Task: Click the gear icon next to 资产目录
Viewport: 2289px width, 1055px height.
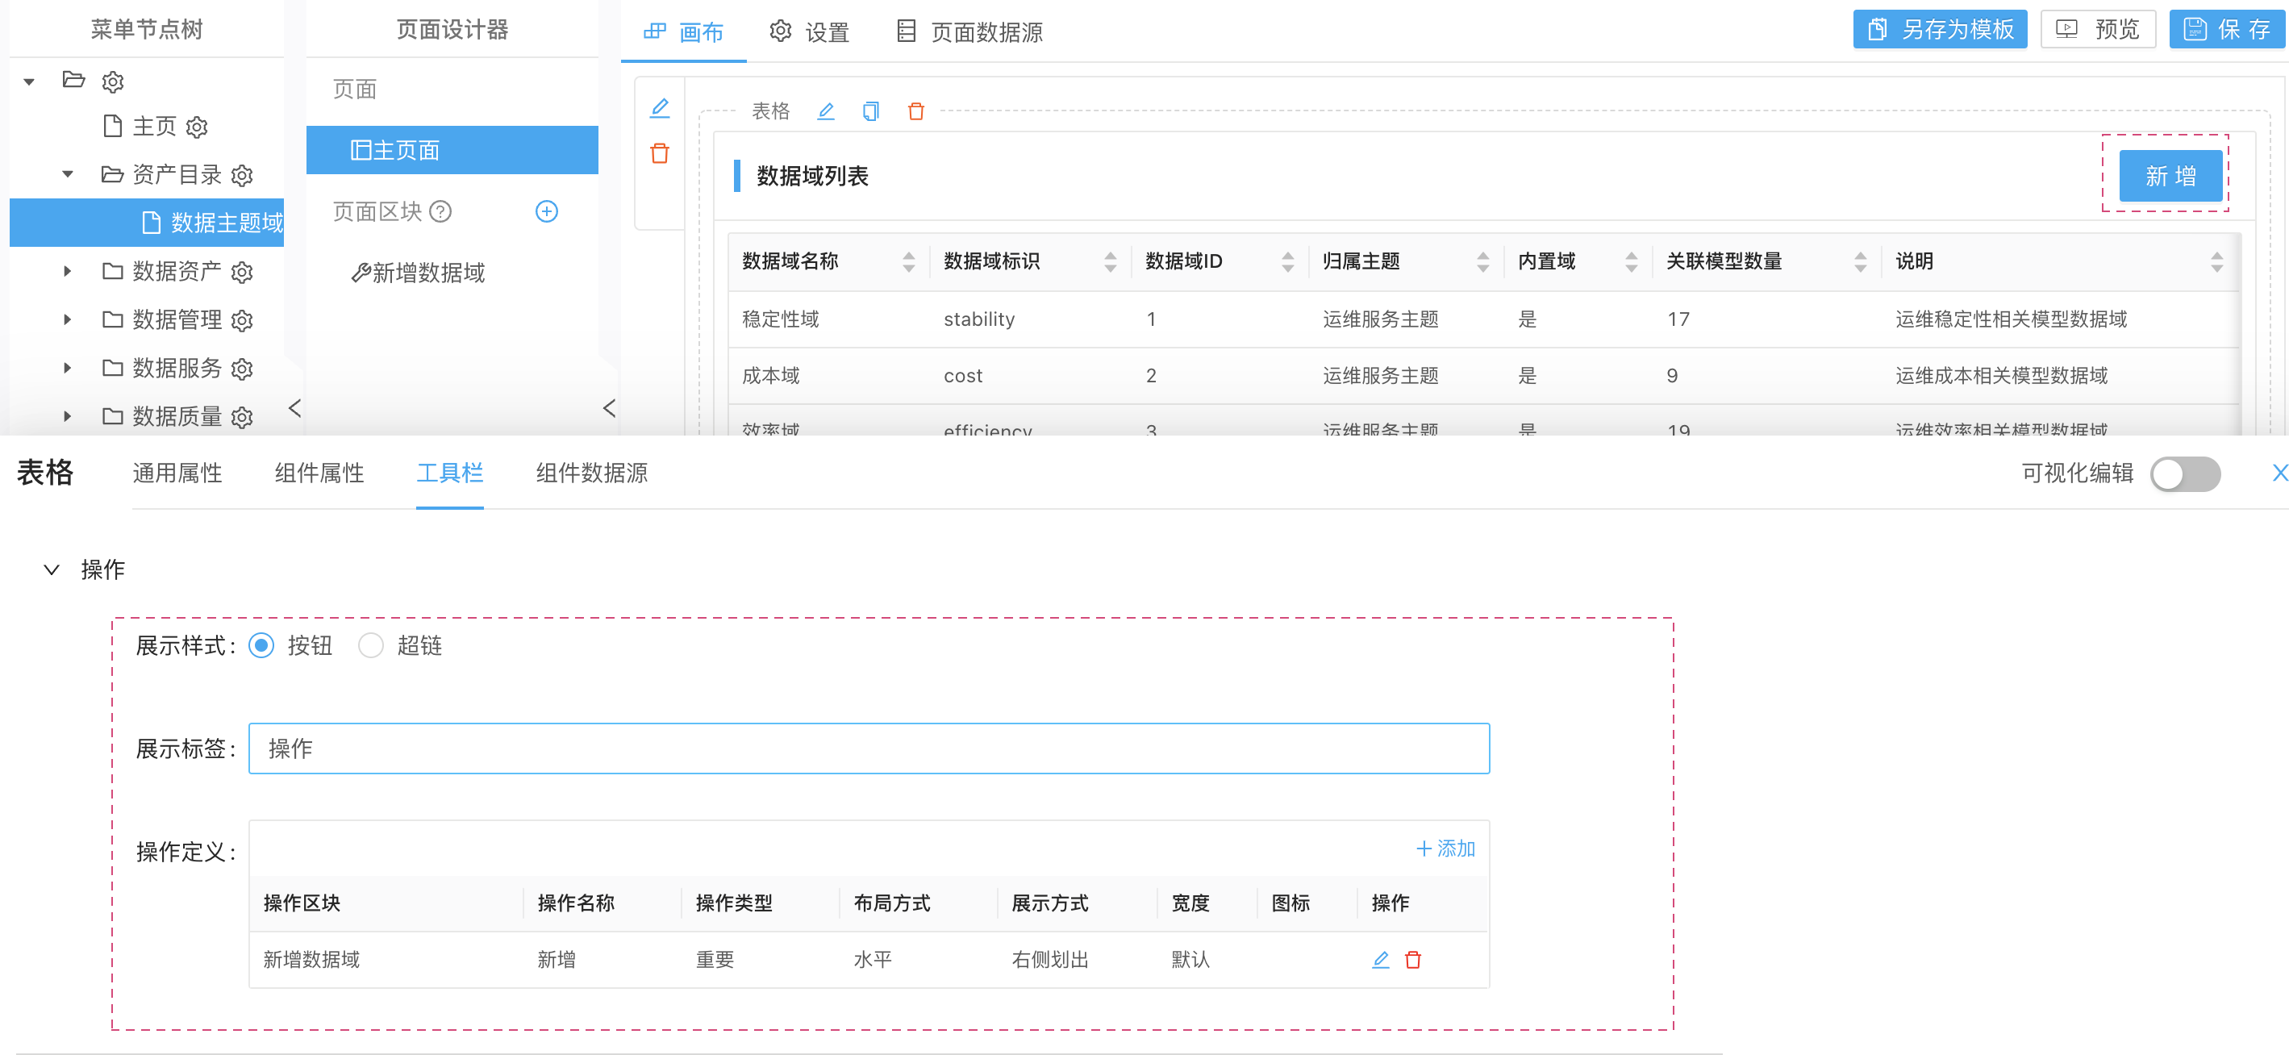Action: [242, 175]
